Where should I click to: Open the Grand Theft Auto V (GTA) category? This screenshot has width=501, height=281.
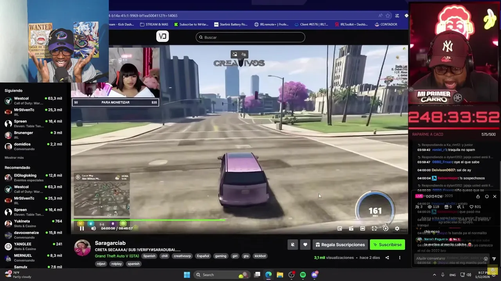[x=117, y=256]
